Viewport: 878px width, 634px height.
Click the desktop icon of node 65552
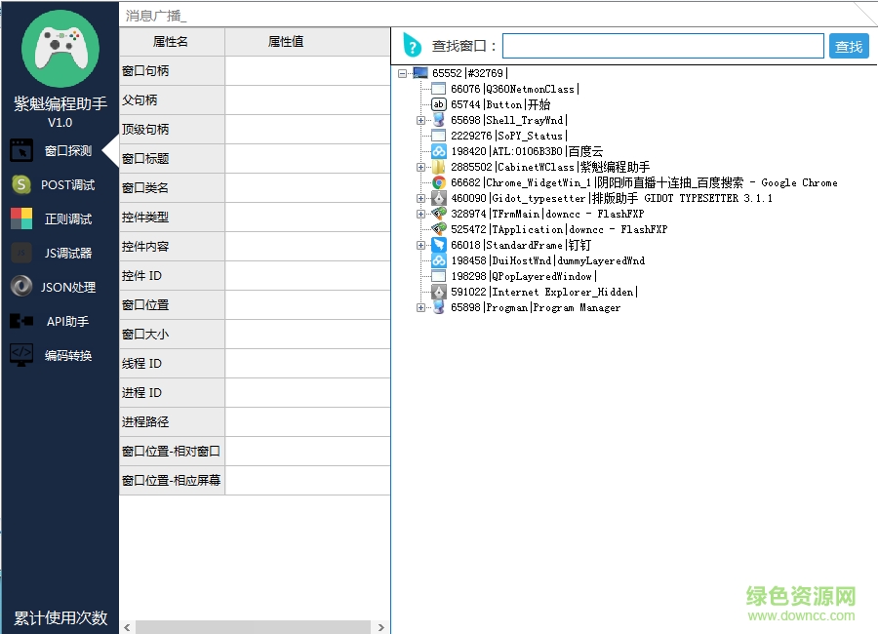(x=419, y=73)
